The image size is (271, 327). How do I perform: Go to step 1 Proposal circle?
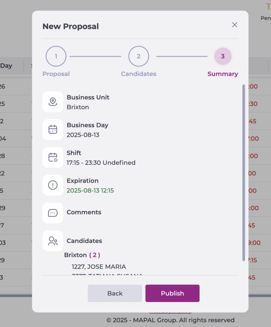(x=56, y=57)
